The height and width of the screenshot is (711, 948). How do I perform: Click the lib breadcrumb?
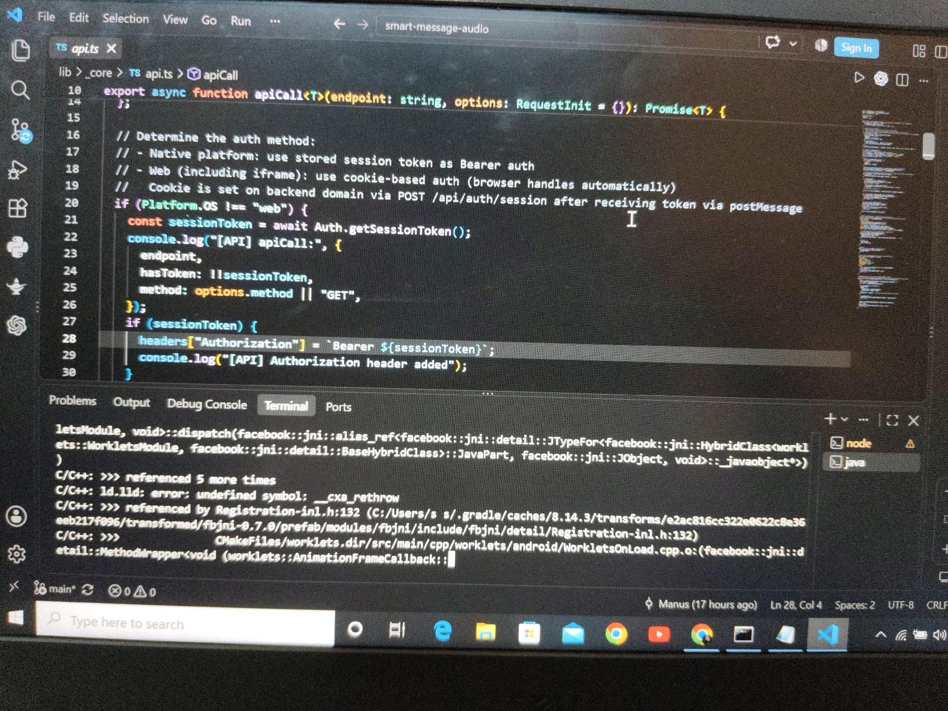click(65, 72)
